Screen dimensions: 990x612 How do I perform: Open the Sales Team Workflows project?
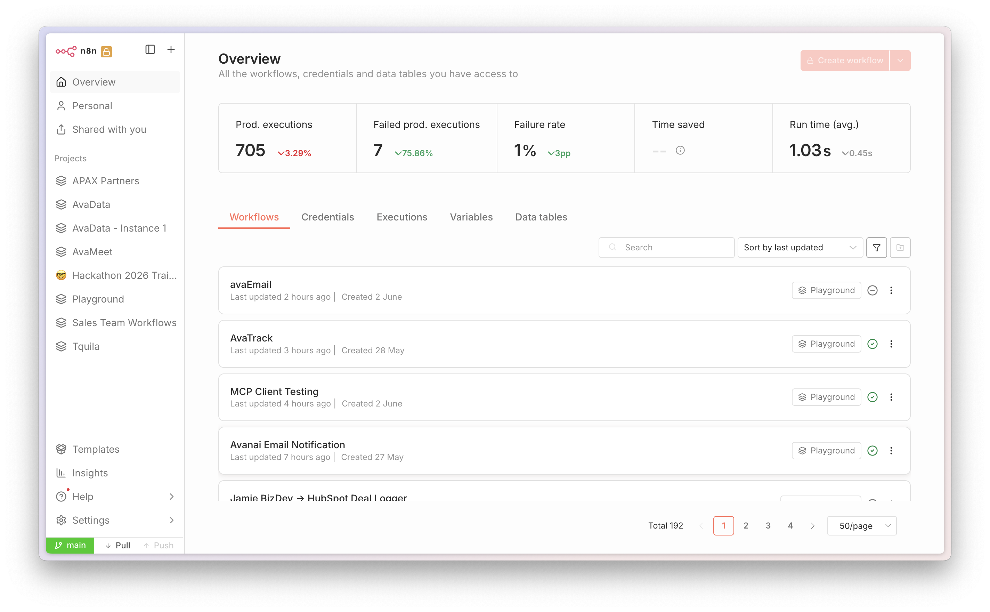tap(115, 323)
